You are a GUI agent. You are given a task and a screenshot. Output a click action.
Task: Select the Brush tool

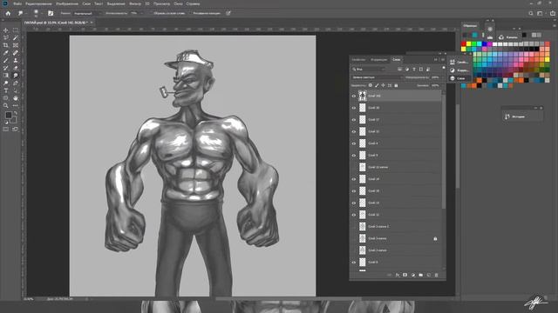(6, 60)
